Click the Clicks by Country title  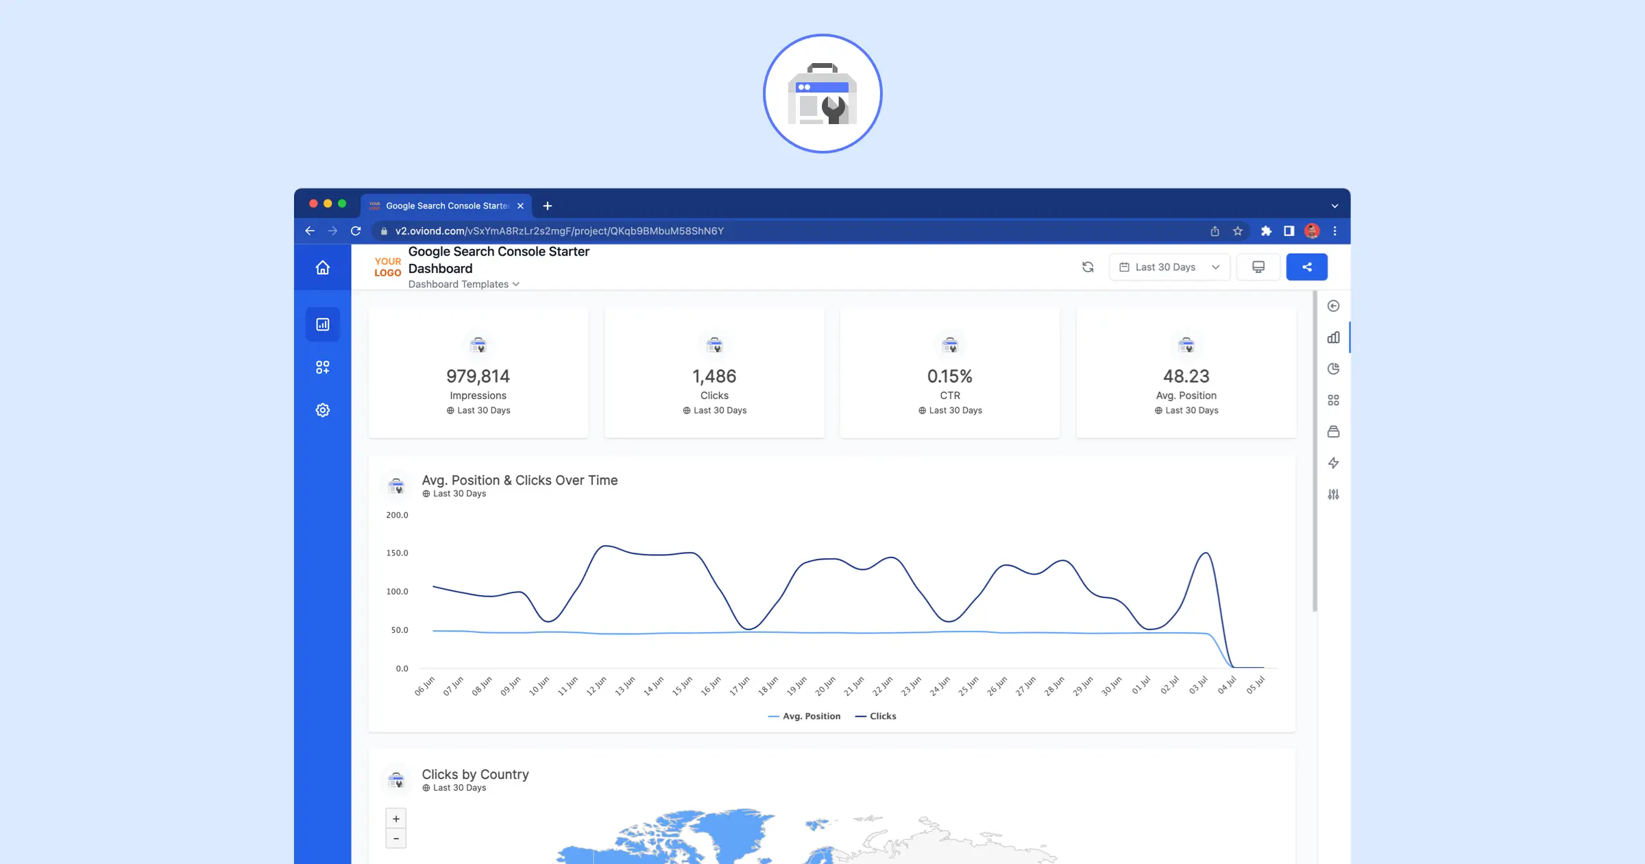coord(475,774)
